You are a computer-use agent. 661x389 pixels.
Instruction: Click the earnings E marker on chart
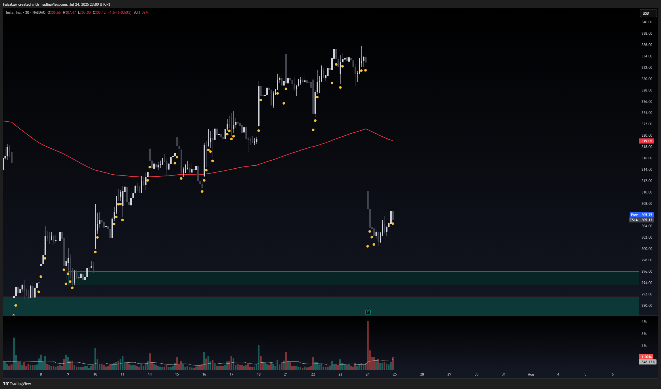[368, 312]
